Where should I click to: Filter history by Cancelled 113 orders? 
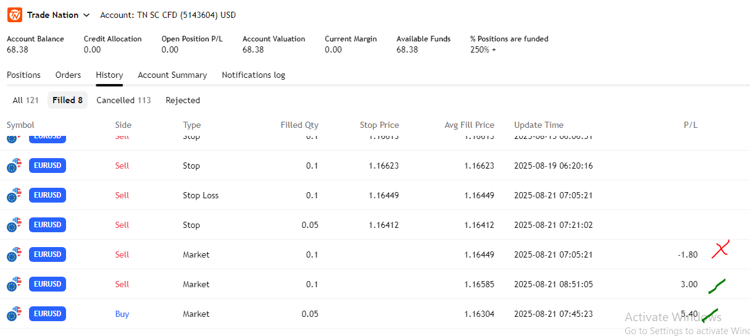(x=123, y=100)
